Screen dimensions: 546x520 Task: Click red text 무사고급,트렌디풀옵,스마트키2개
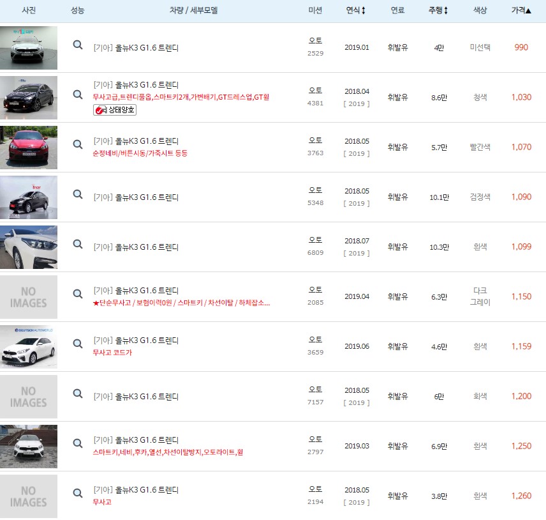pos(181,97)
